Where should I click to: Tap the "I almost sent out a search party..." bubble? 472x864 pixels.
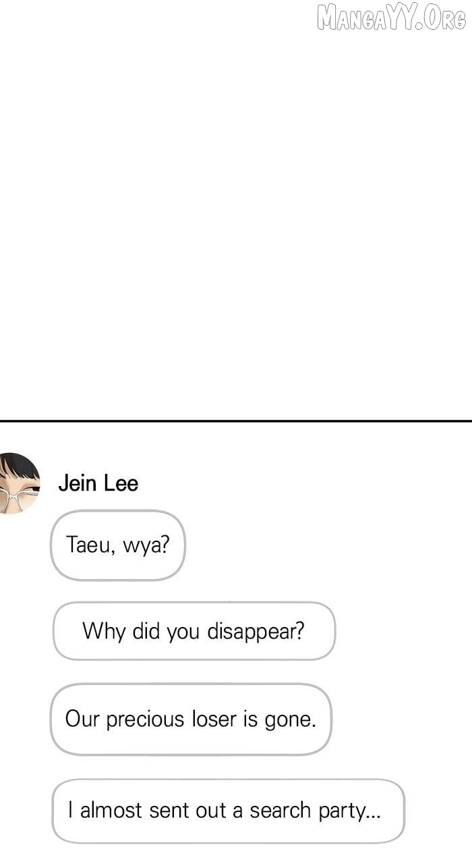coord(228,811)
